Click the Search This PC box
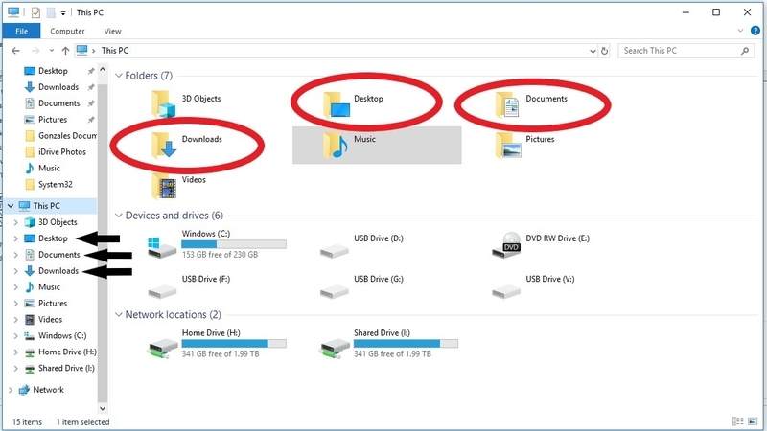The height and width of the screenshot is (431, 767). click(681, 50)
